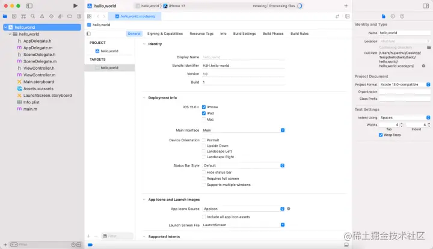Open the Status Bar Style dropdown
This screenshot has width=433, height=249.
point(244,165)
